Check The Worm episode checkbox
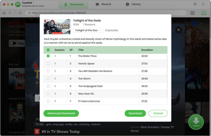The width and height of the screenshot is (211, 136). 48,79
